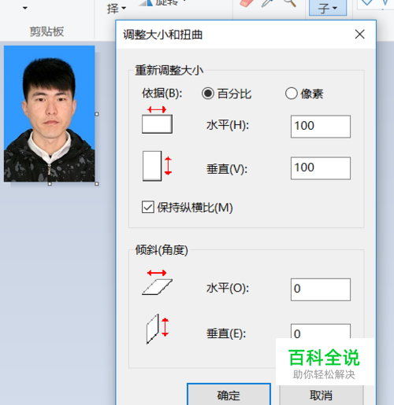Screen dimensions: 394x405
Task: Select the magnifier tool in Paint
Action: point(290,3)
